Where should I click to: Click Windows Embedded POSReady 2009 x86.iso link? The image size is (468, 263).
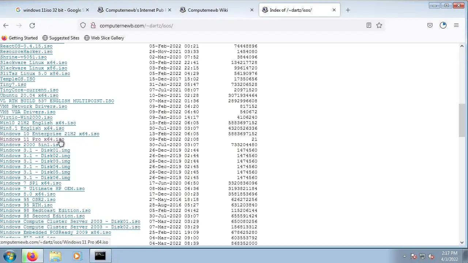(56, 232)
